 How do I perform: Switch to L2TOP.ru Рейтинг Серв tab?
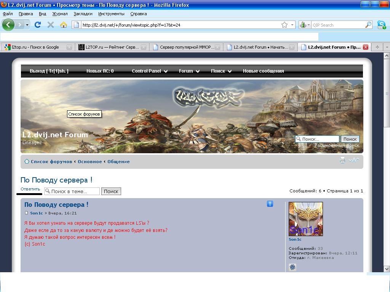pos(109,47)
